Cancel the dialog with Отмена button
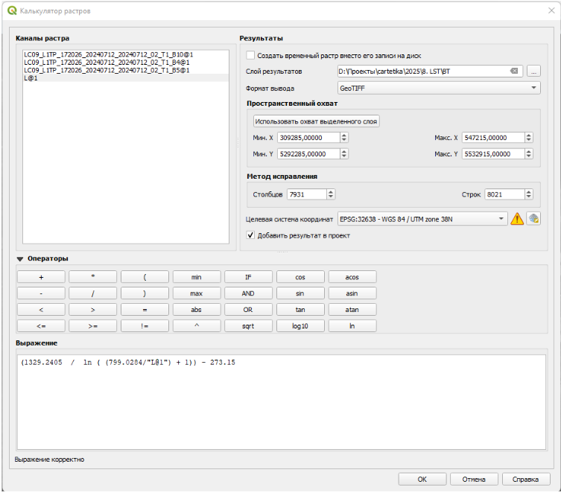The image size is (561, 493). (x=474, y=480)
